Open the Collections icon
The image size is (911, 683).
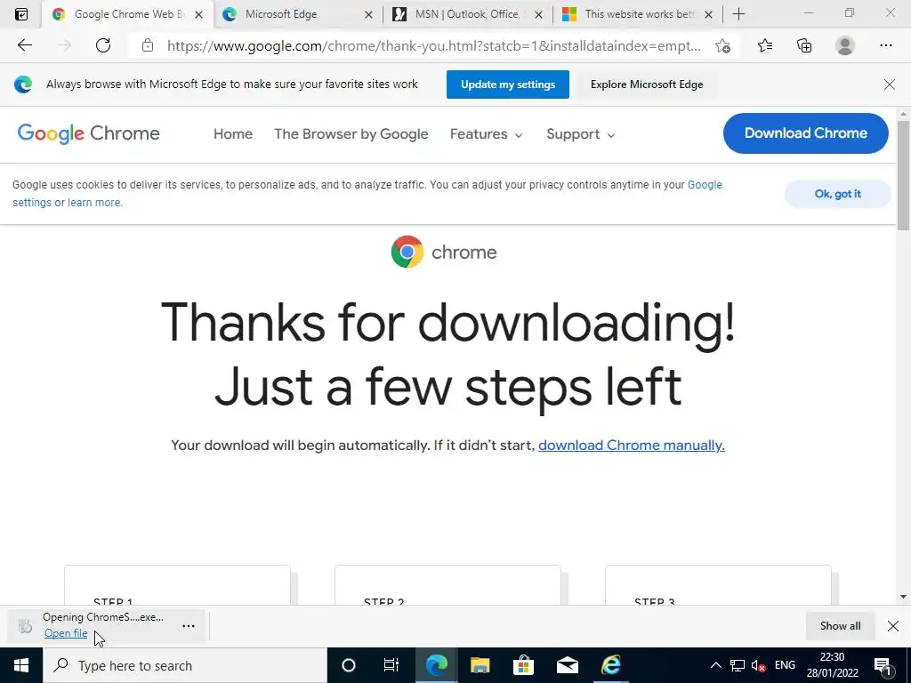point(804,45)
